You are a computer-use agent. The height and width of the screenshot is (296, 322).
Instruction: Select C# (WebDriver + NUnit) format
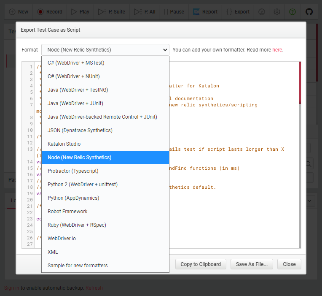pyautogui.click(x=105, y=76)
